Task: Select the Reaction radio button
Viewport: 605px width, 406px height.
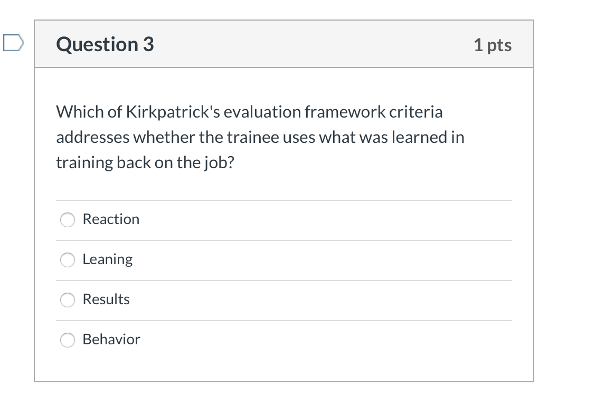Action: click(x=67, y=220)
